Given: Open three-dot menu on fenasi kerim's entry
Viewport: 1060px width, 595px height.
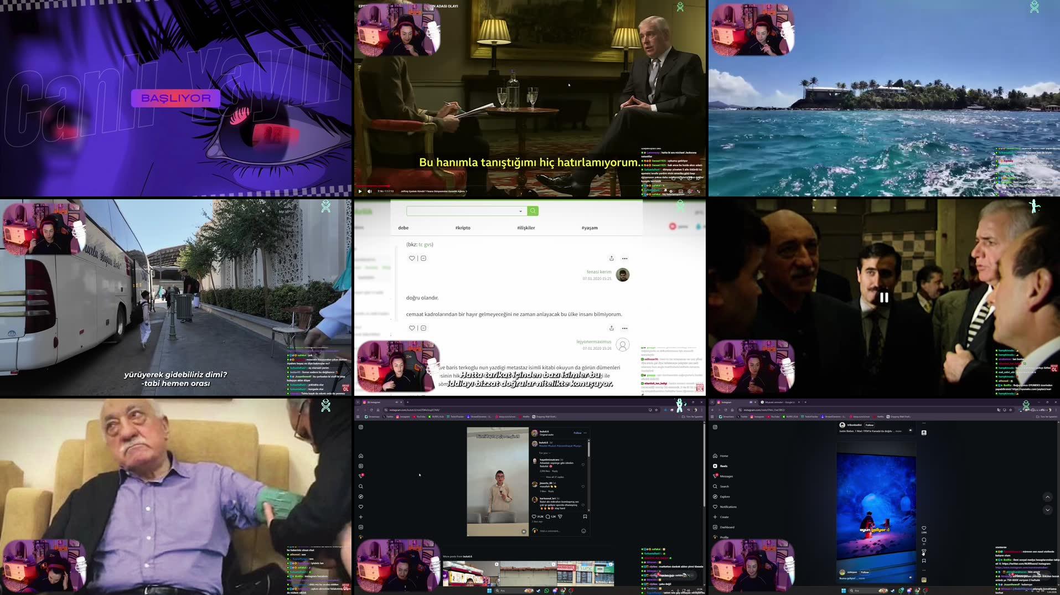Looking at the screenshot, I should [x=624, y=328].
